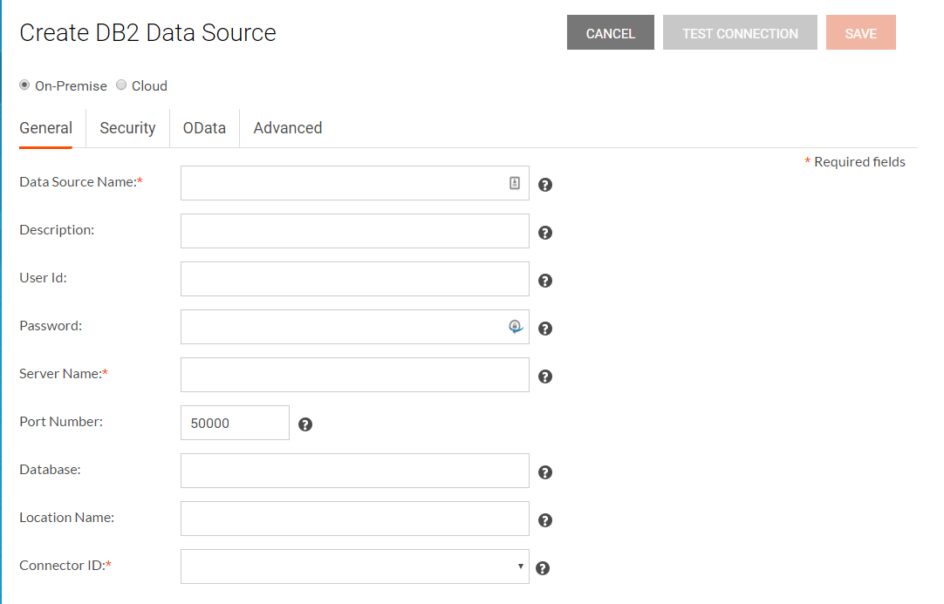Click the 'Server Name:' label
This screenshot has height=604, width=944.
click(63, 374)
